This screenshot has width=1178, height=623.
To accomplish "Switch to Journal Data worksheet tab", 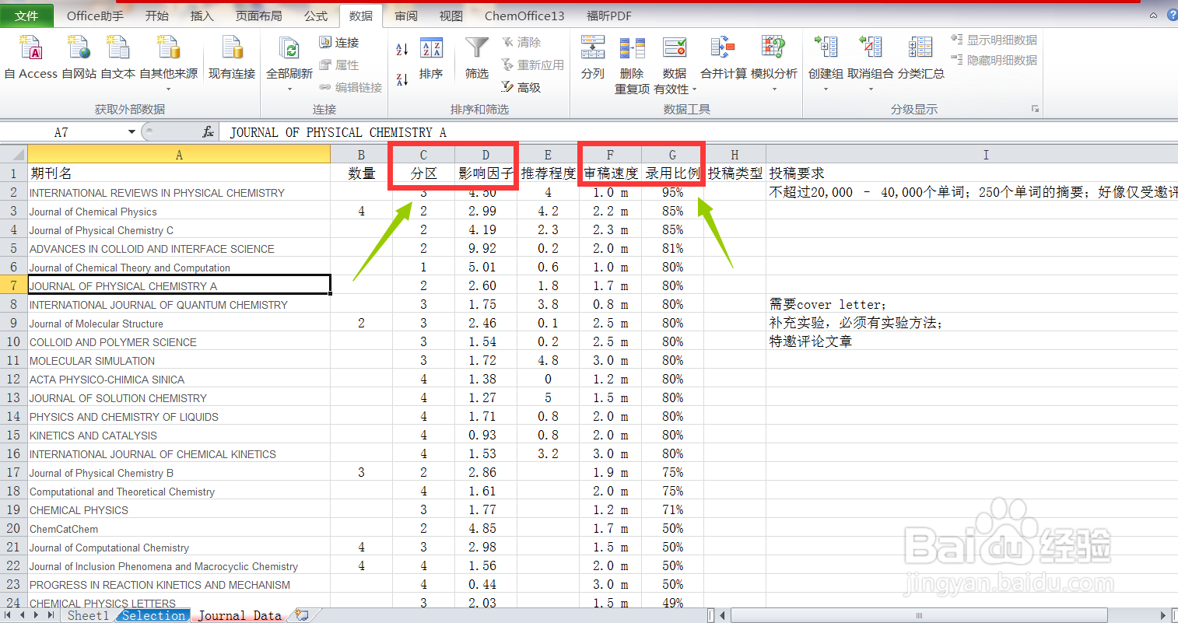I will (x=239, y=615).
